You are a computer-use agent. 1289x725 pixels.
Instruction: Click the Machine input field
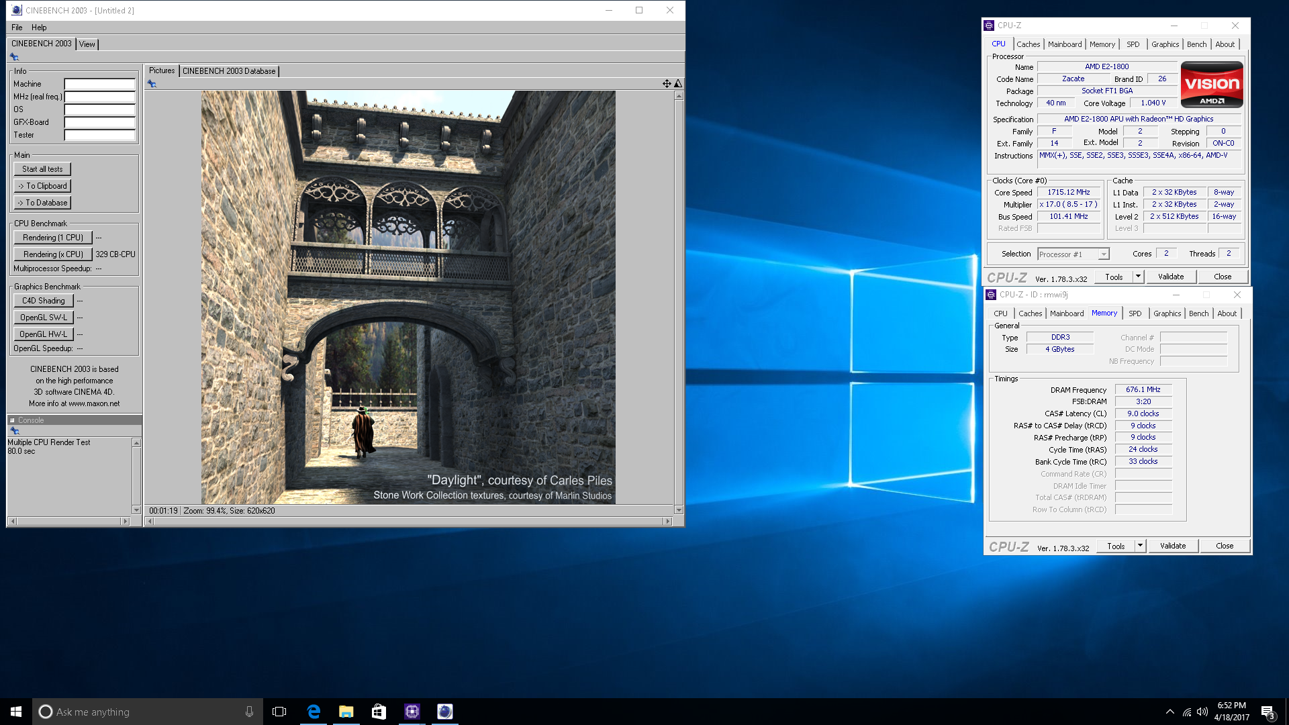click(100, 85)
